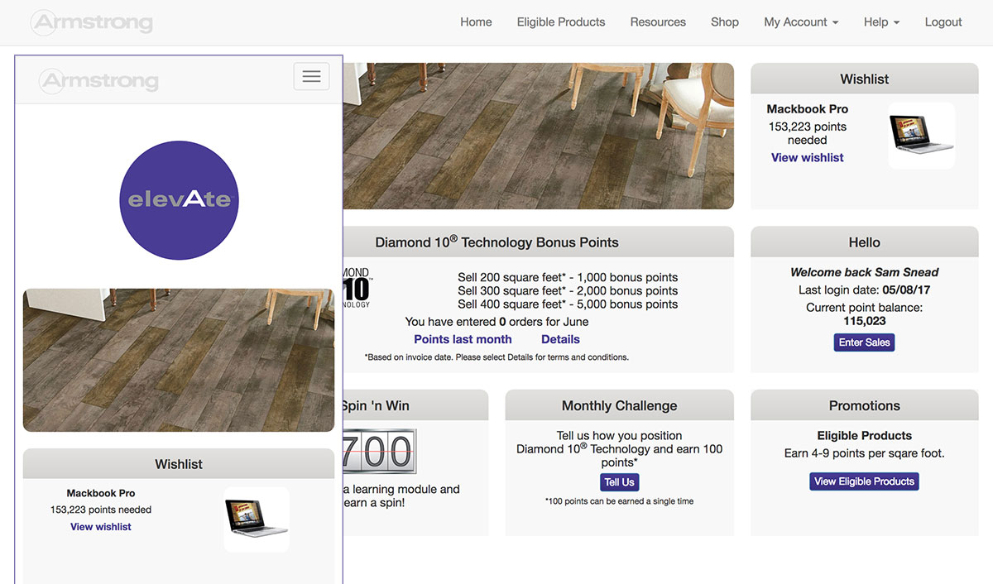Viewport: 993px width, 584px height.
Task: Click the Enter Sales button
Action: [865, 342]
